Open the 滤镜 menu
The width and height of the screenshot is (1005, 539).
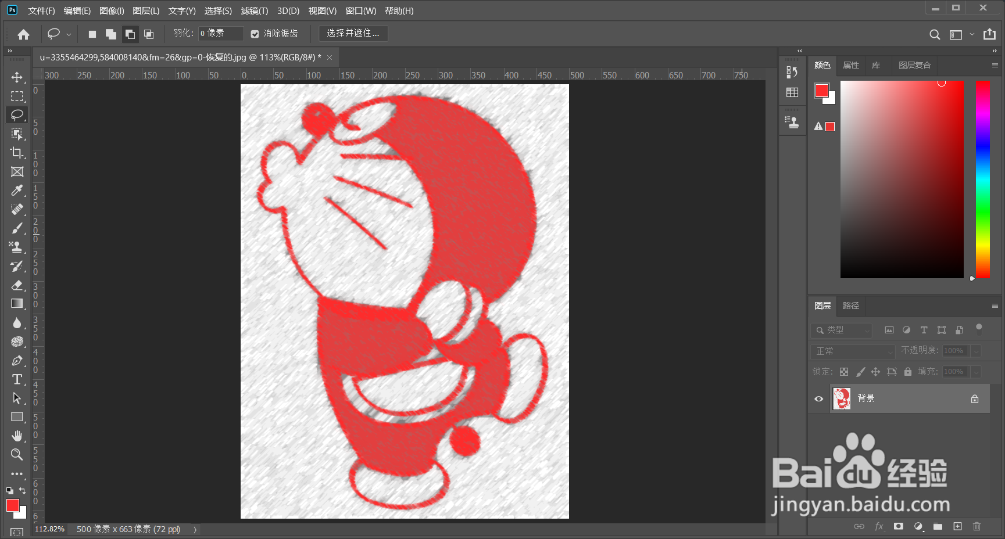pos(254,10)
